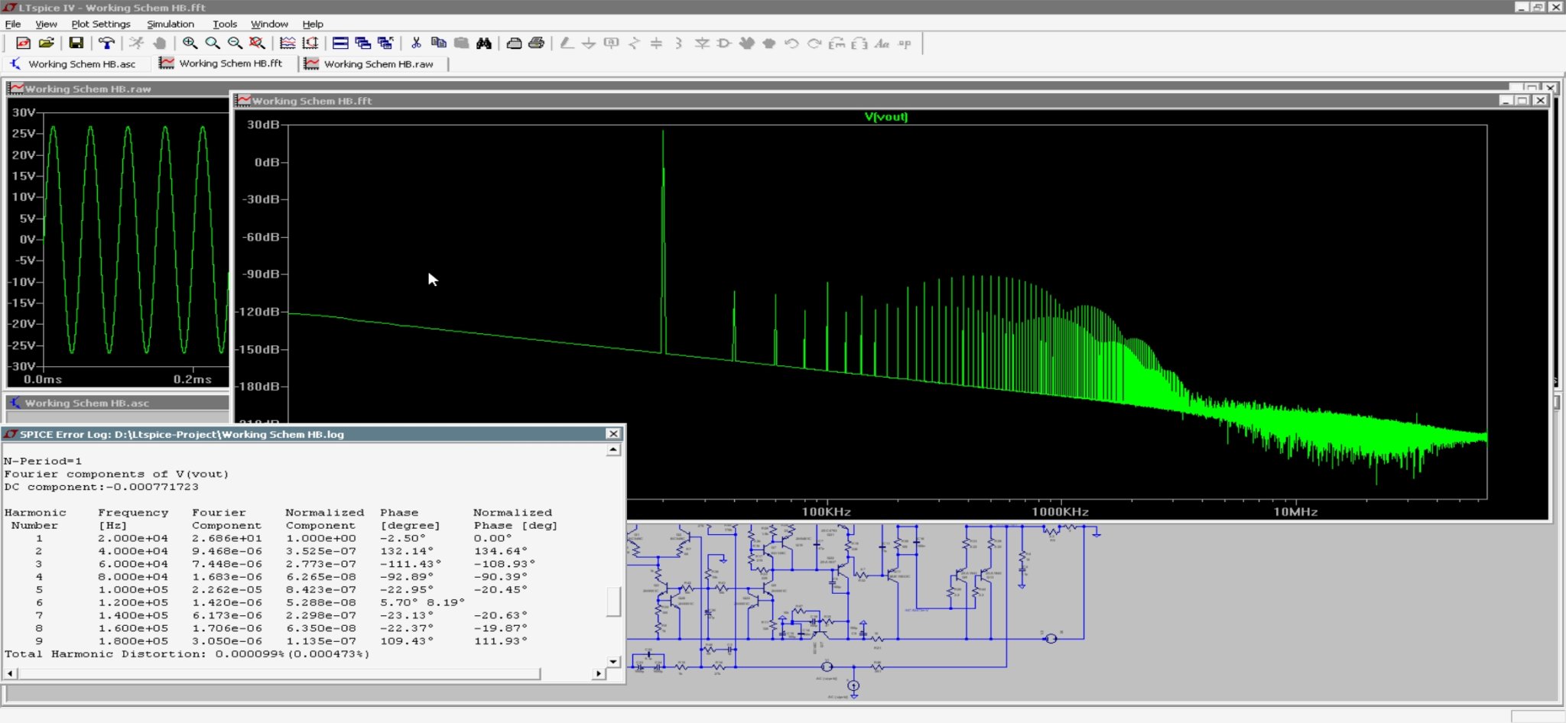This screenshot has height=723, width=1566.
Task: Select the Zoom In magnifier tool
Action: point(190,44)
